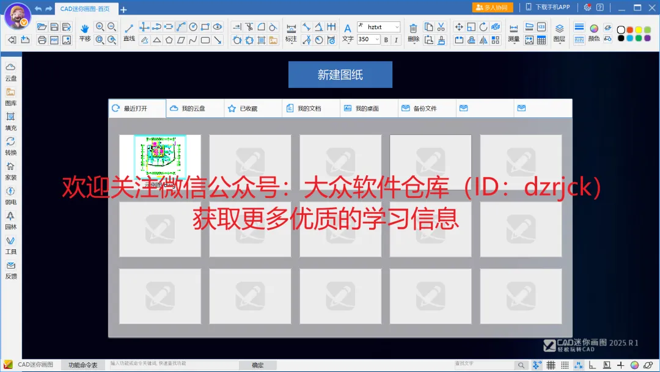Switch to the 我的文档 tab

point(311,109)
